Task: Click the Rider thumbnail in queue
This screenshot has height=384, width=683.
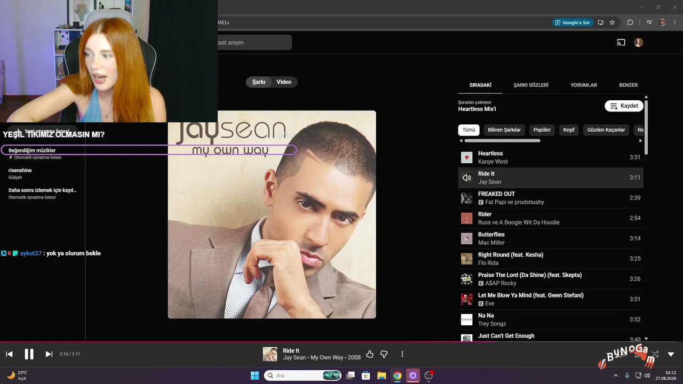Action: (x=467, y=218)
